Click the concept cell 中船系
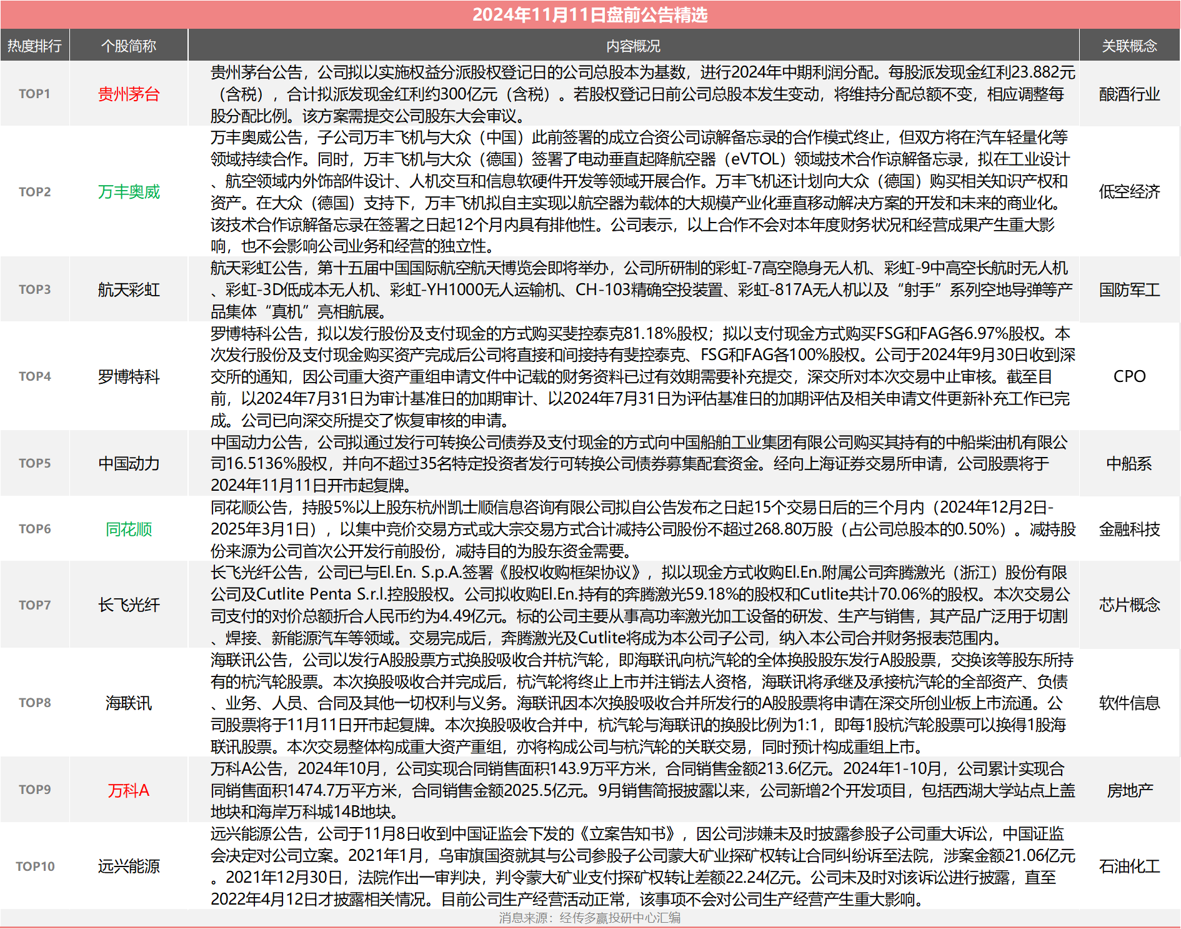Screen dimensions: 1181x929 click(1129, 463)
